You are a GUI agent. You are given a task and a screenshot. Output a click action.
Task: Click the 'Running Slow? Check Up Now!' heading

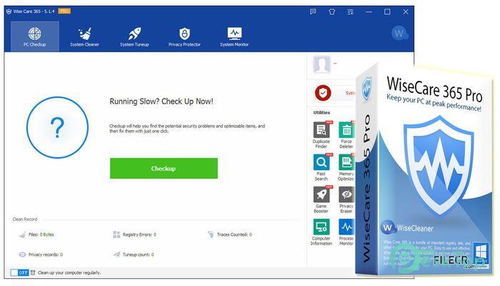[161, 102]
